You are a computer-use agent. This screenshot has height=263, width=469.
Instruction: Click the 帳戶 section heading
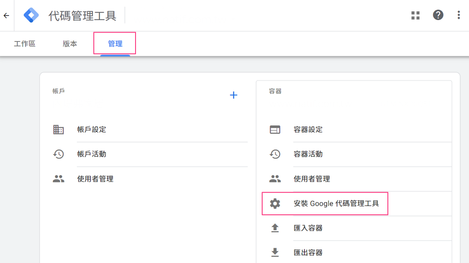click(58, 91)
